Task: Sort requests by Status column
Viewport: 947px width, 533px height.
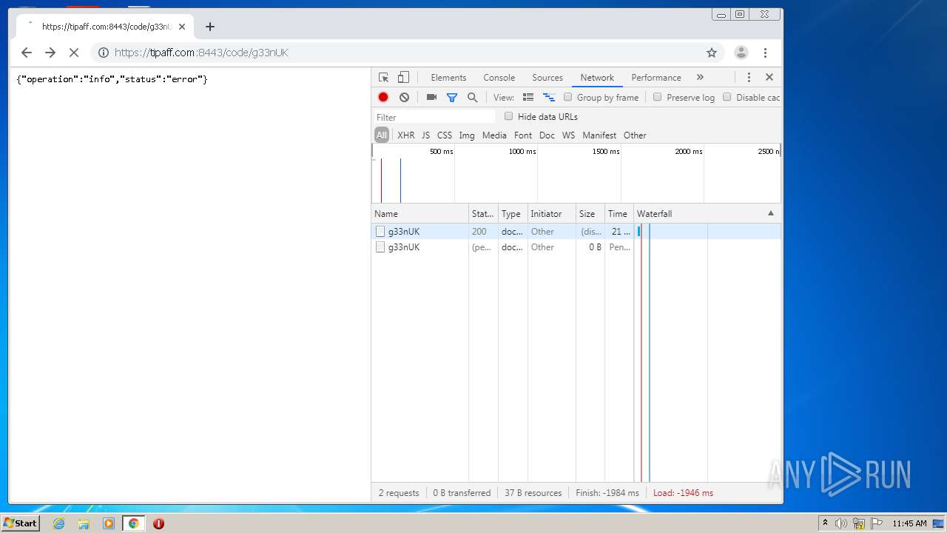Action: [483, 213]
